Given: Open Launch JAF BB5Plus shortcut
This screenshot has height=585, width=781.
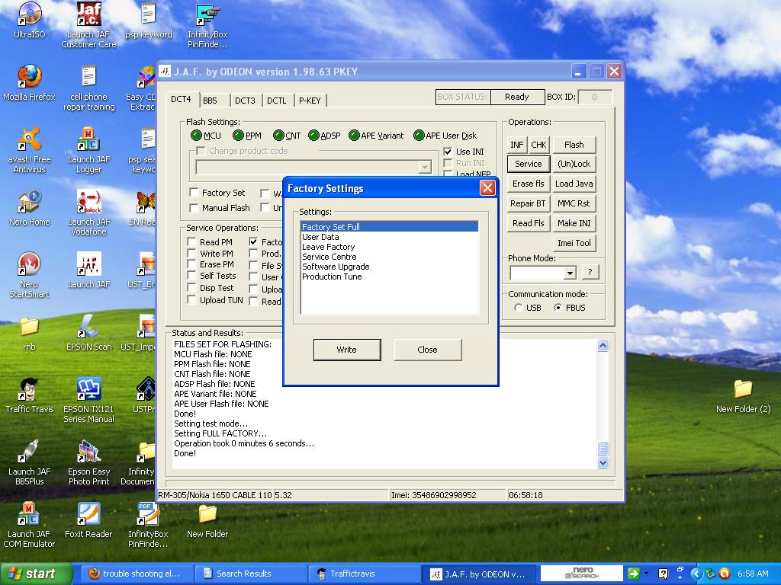Looking at the screenshot, I should (x=29, y=462).
